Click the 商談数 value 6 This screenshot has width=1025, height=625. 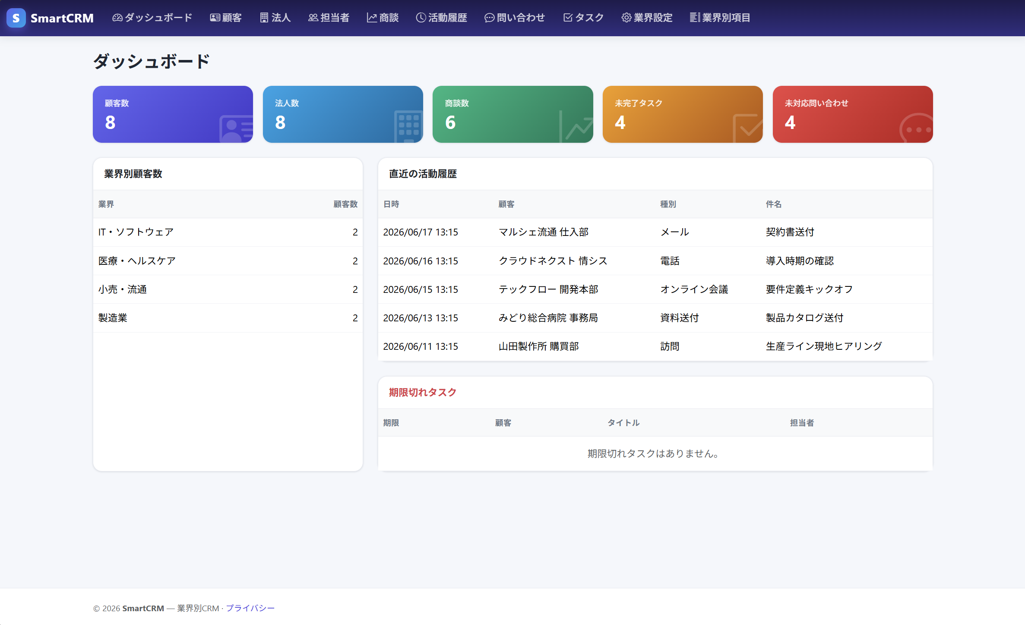click(x=450, y=122)
